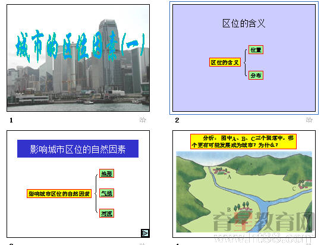
Task: Click settlement C on the map's right
Action: pyautogui.click(x=305, y=184)
